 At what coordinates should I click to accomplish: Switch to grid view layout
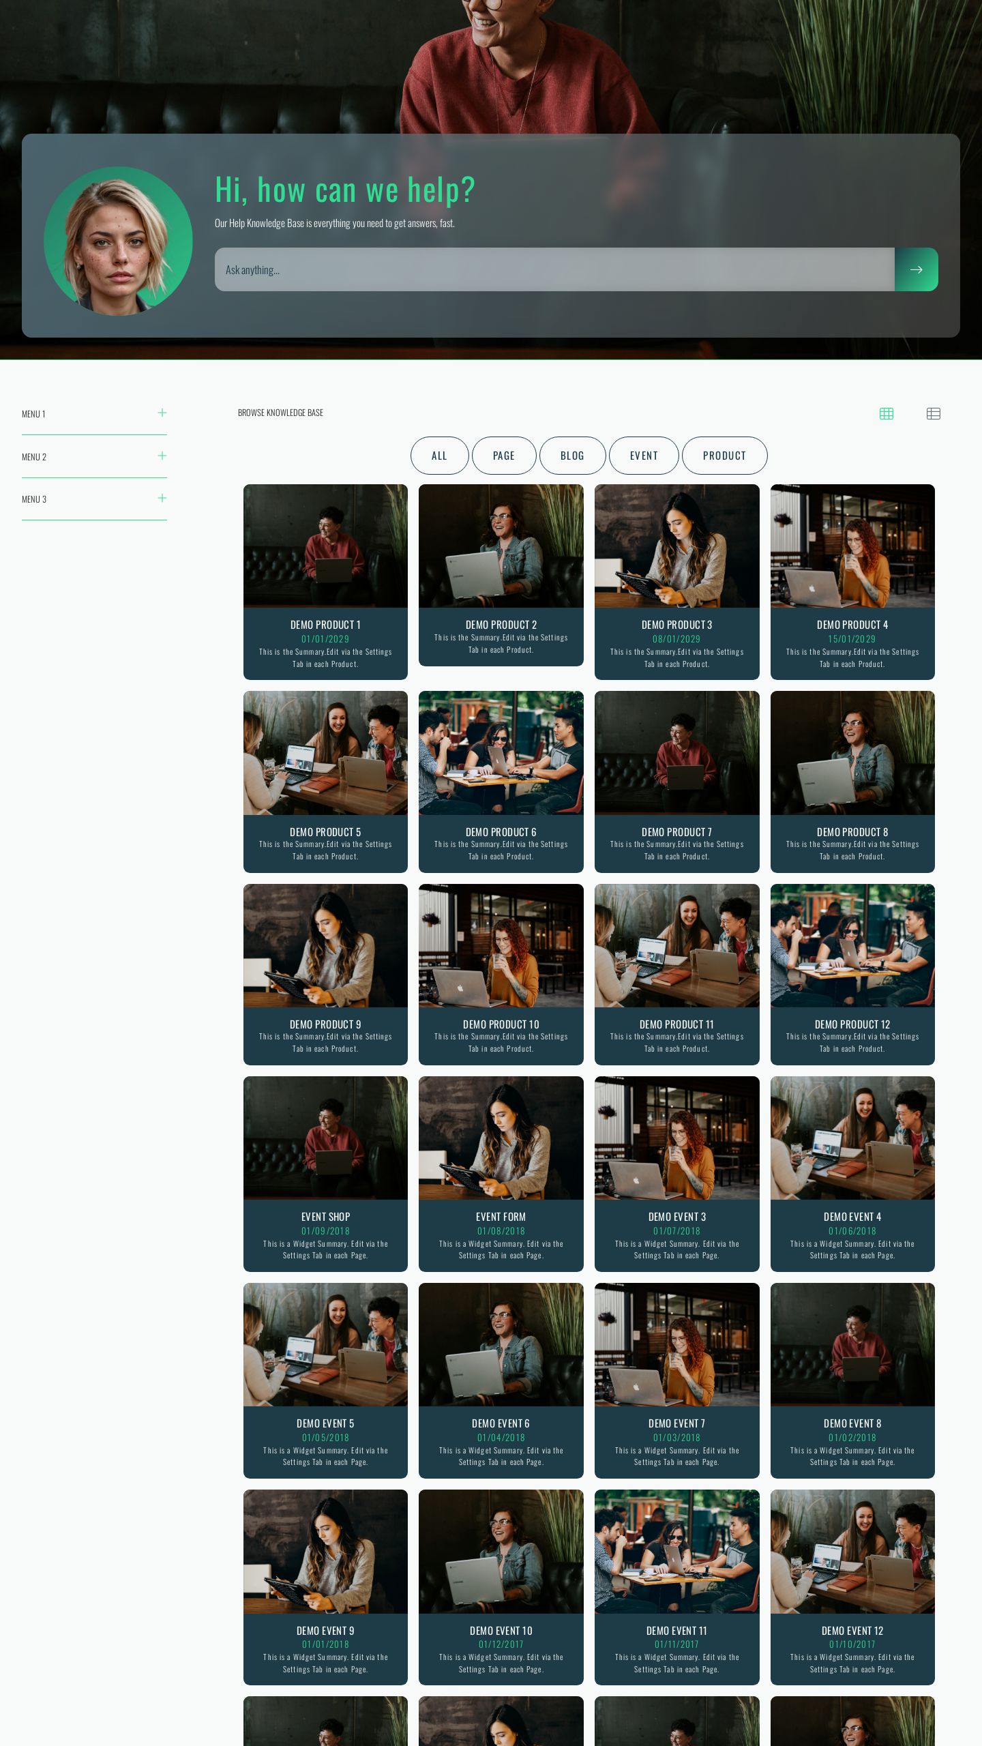(886, 413)
